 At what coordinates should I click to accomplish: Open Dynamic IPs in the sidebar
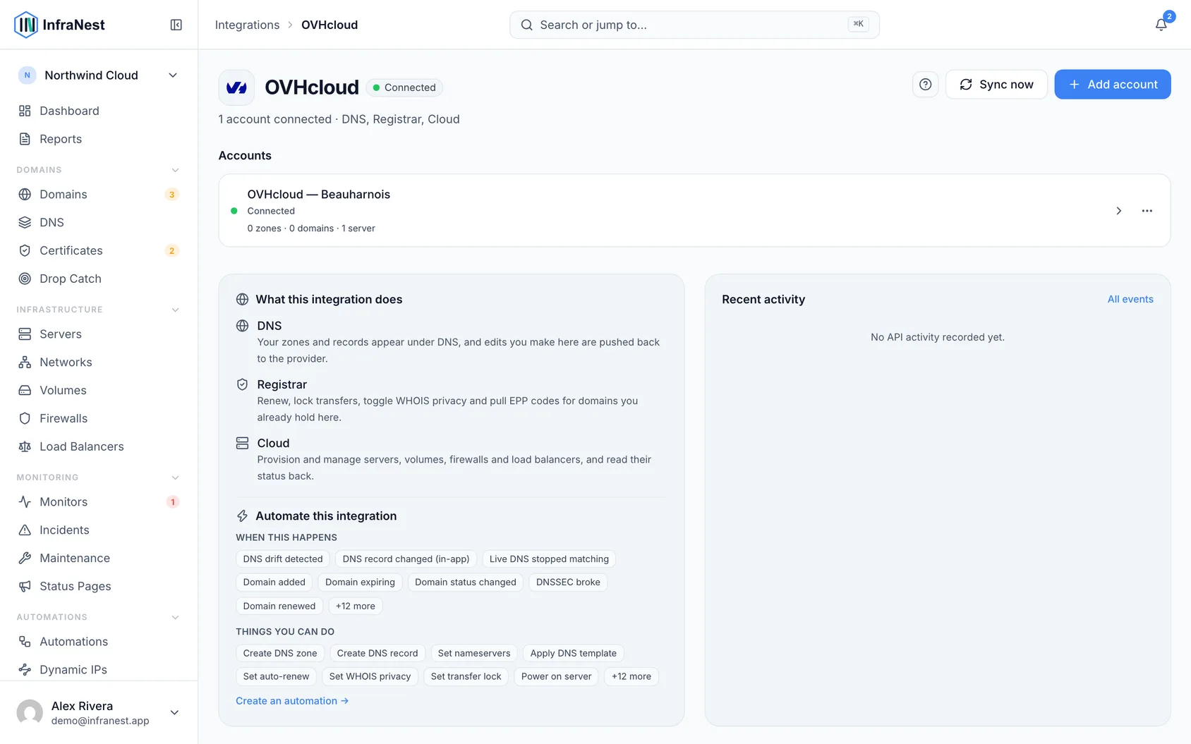pyautogui.click(x=99, y=670)
